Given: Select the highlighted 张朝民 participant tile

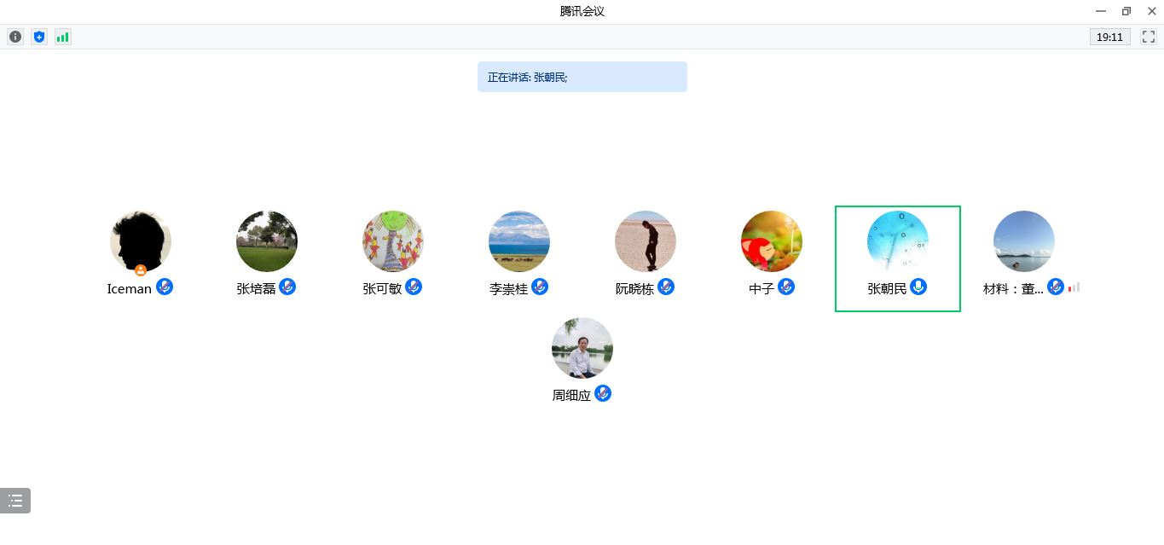Looking at the screenshot, I should (898, 258).
